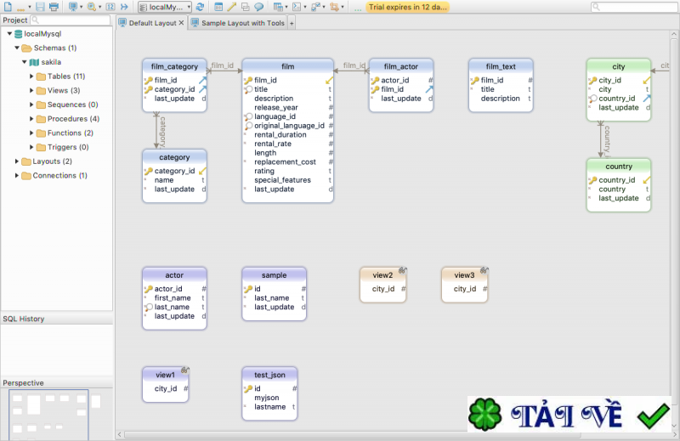Select the film table header
Viewport: 680px width, 441px height.
click(x=287, y=66)
